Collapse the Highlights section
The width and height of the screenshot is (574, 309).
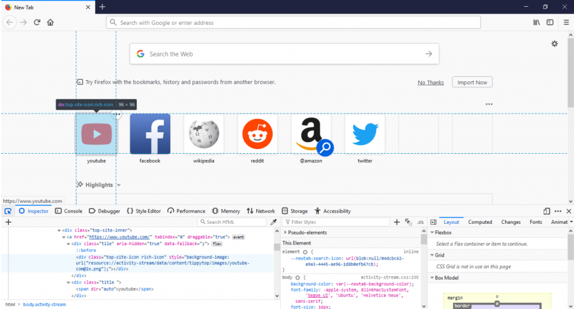(119, 185)
